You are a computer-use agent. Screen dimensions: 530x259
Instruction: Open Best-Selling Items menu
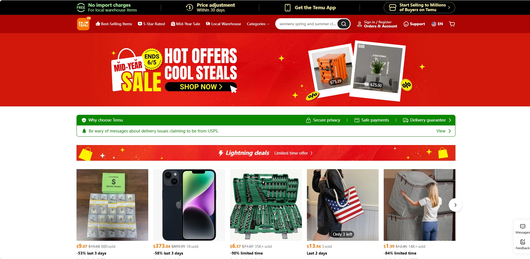coord(114,24)
